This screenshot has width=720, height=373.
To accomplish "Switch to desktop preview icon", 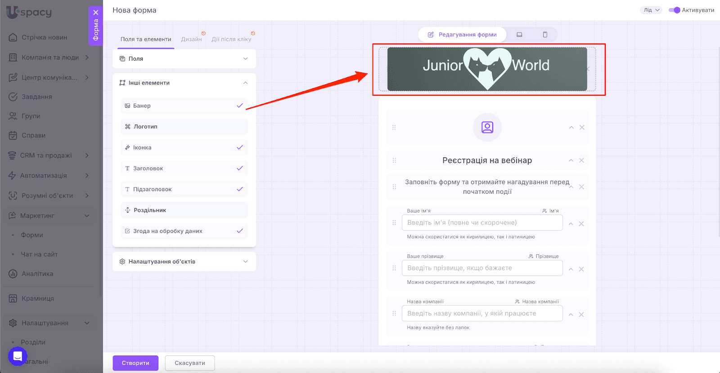I will [x=519, y=35].
